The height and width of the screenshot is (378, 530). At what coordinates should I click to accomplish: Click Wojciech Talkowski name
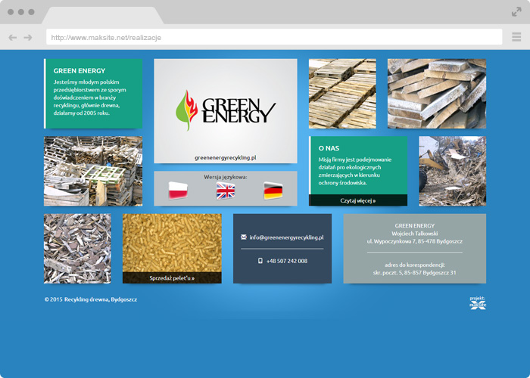pyautogui.click(x=415, y=233)
